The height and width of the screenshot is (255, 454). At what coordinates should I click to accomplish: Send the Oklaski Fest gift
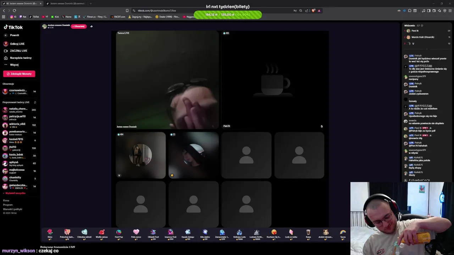153,234
